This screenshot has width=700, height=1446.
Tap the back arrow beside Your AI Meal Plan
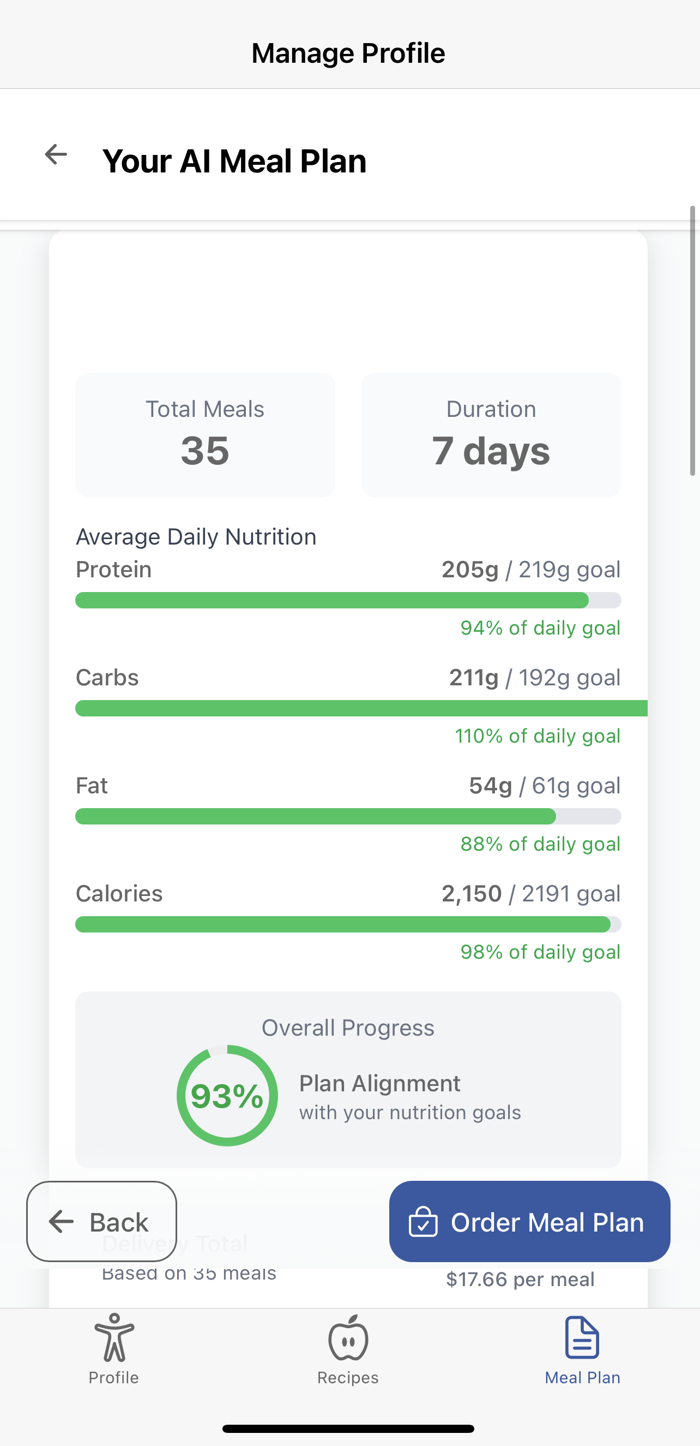pyautogui.click(x=56, y=154)
